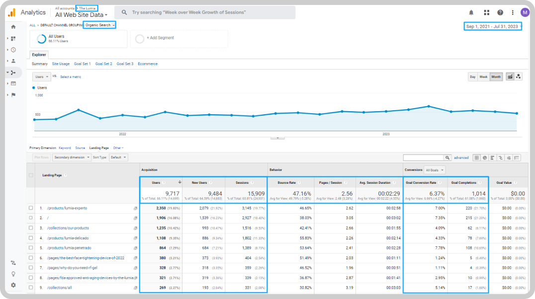The height and width of the screenshot is (299, 535).
Task: Check the box for /products/lumia-experto row
Action: [x=31, y=208]
